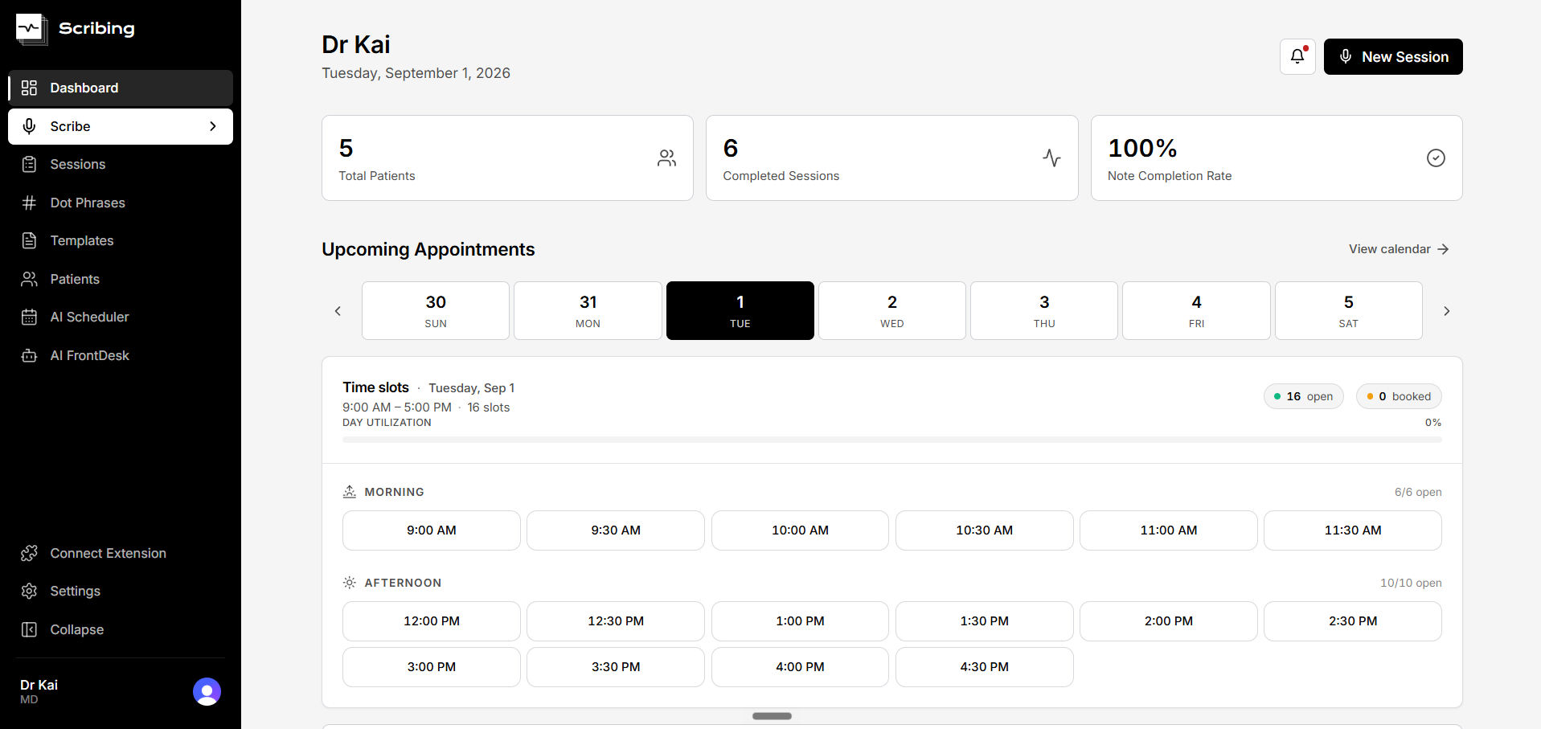Select the 9:00 AM time slot
Screen dimensions: 1541x729
(x=432, y=530)
